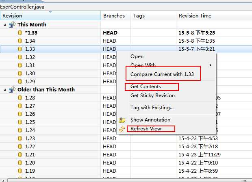Sort by the Branches column header
The image size is (252, 182).
(116, 16)
